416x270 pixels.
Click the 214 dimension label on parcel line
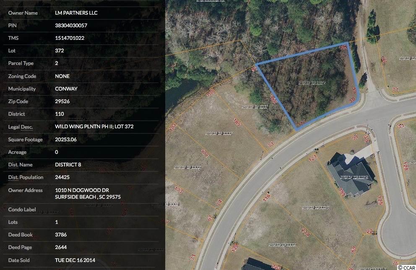305,232
